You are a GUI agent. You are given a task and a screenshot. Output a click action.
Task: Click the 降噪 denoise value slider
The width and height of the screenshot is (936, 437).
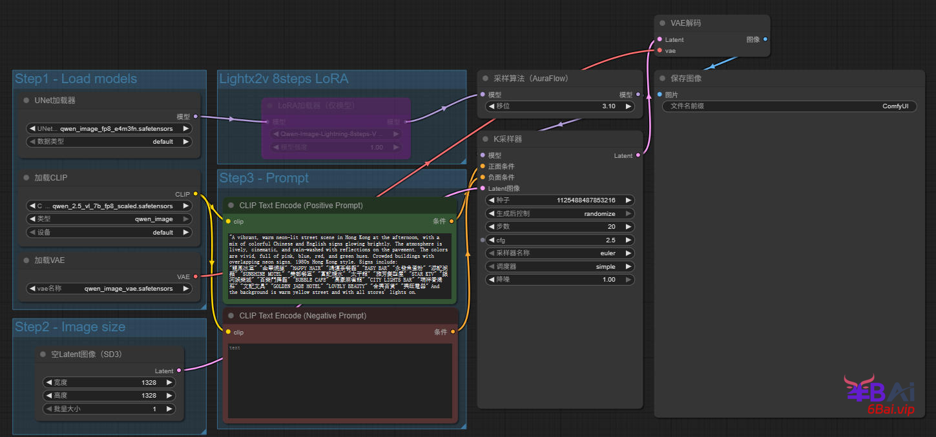559,280
